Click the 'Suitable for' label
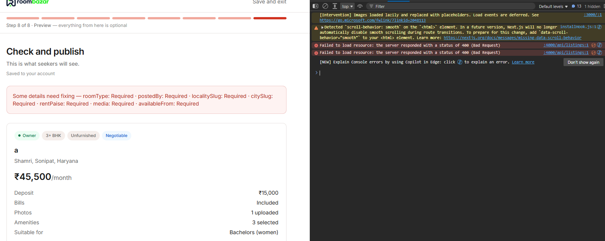This screenshot has height=241, width=605. (29, 232)
